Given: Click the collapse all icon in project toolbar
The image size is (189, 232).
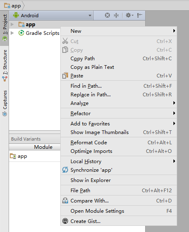Looking at the screenshot, I should tap(116, 15).
